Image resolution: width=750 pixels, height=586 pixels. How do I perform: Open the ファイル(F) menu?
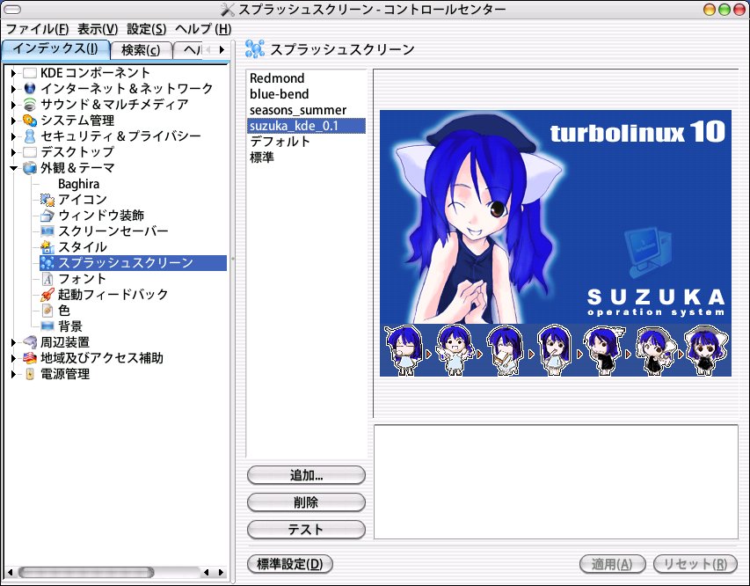tap(37, 29)
